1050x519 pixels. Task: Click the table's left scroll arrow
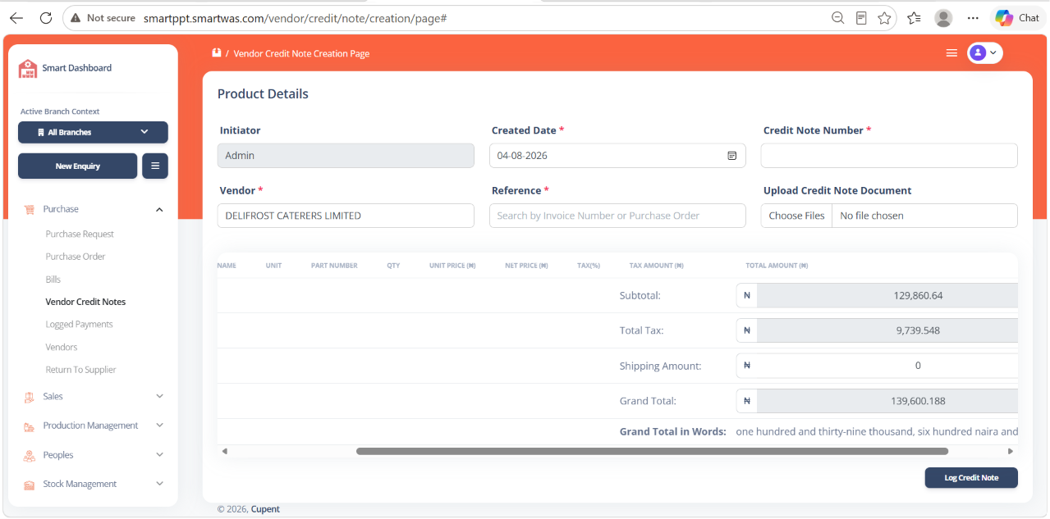click(x=224, y=451)
